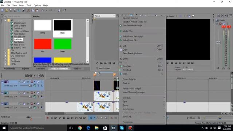Open Windows Store from taskbar
This screenshot has width=233, height=131.
click(x=105, y=128)
